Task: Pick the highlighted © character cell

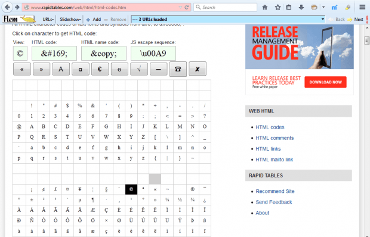Action: pyautogui.click(x=131, y=189)
